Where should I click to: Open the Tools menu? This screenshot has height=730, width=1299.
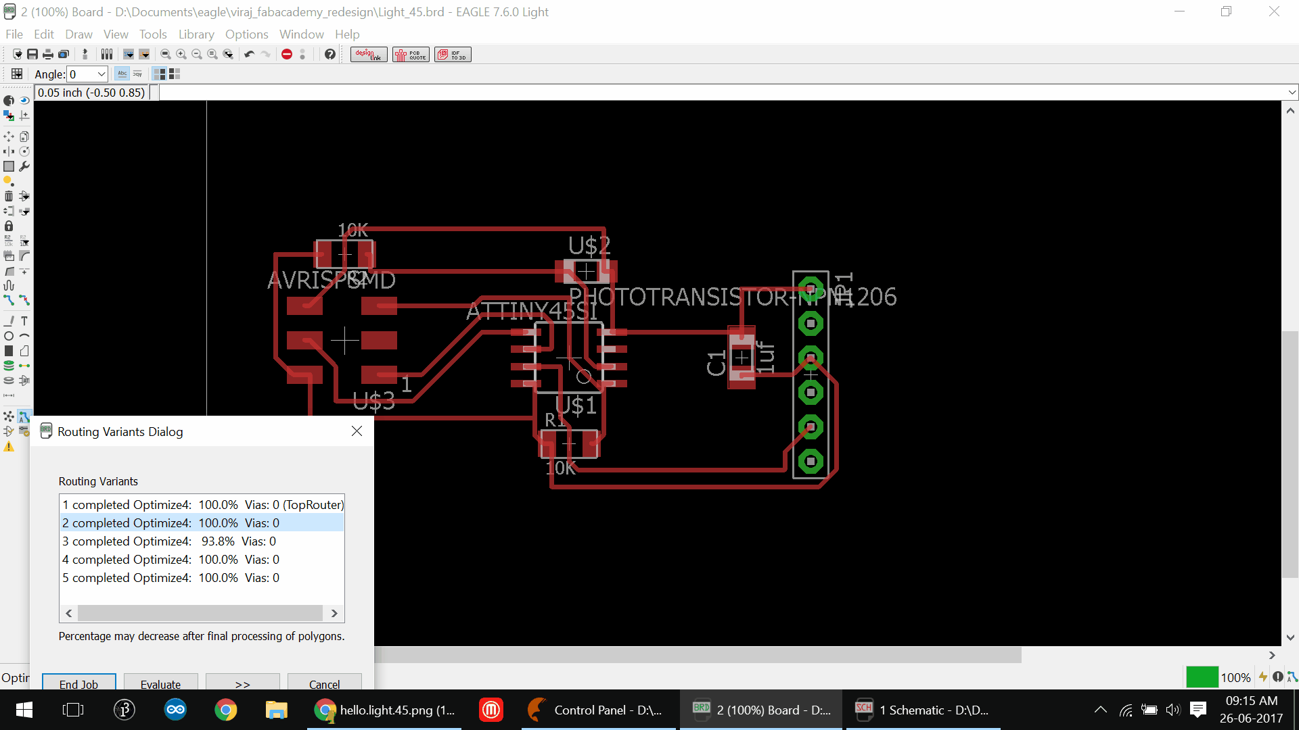click(x=153, y=34)
